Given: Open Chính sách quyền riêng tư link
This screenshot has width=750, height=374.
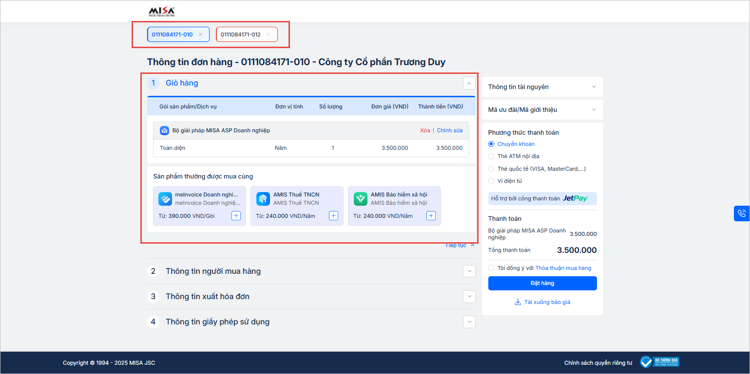Looking at the screenshot, I should pyautogui.click(x=598, y=363).
